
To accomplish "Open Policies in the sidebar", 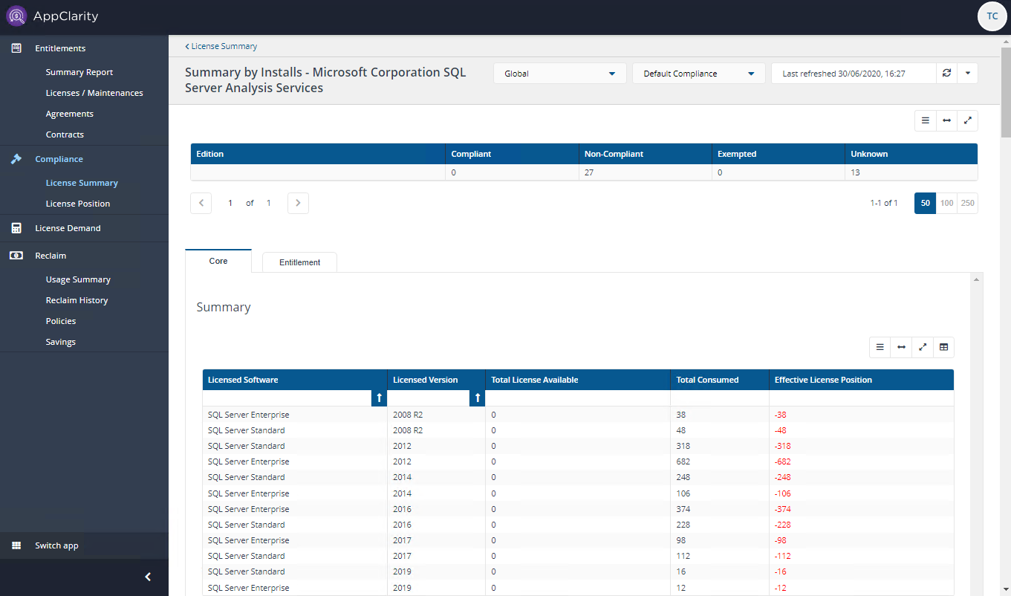I will [61, 321].
